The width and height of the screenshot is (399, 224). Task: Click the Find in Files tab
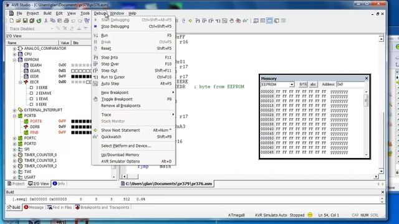click(x=60, y=207)
